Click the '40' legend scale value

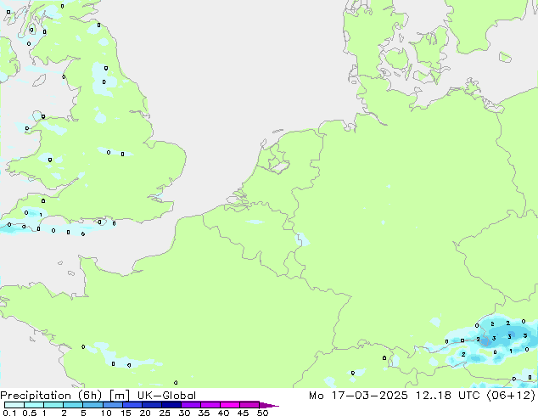(223, 413)
